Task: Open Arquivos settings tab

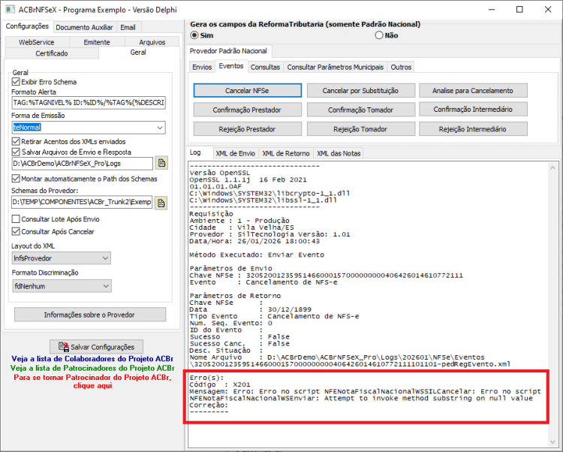Action: click(x=152, y=42)
